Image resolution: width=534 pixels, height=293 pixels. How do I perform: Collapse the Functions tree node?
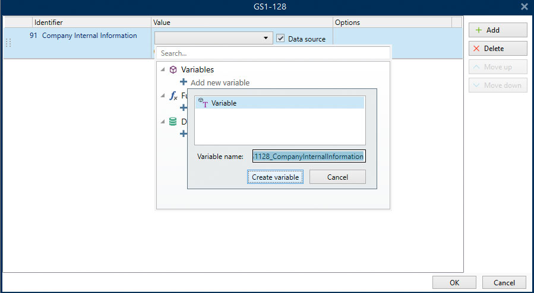pos(163,95)
